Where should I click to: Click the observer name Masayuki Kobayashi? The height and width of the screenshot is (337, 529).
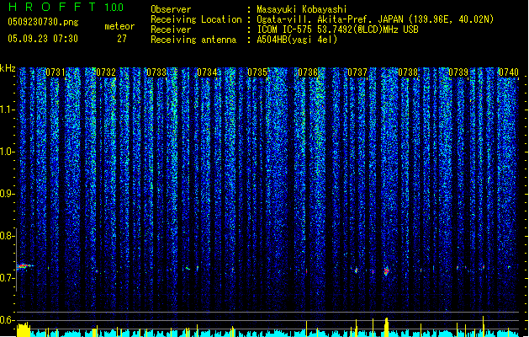[x=302, y=9]
